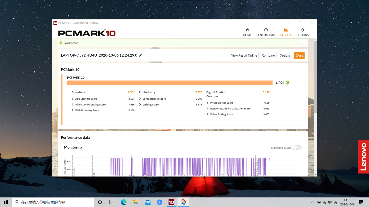Click the 4 921 overall score
This screenshot has width=369, height=207.
(x=280, y=83)
